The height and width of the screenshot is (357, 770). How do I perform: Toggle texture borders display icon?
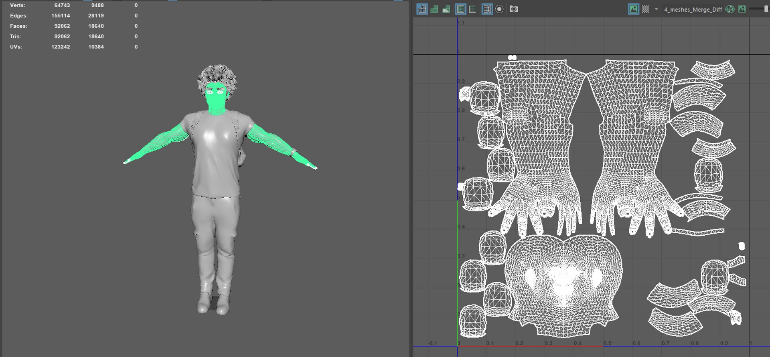pos(461,9)
